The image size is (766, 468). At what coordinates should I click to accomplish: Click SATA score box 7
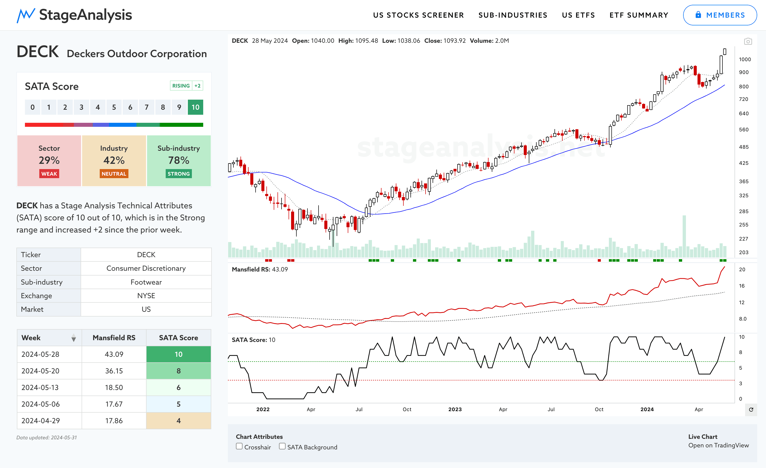(x=146, y=107)
